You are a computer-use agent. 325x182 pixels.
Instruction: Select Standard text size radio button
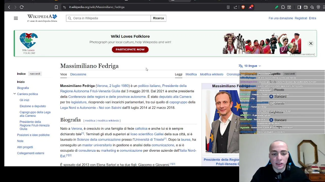click(271, 97)
